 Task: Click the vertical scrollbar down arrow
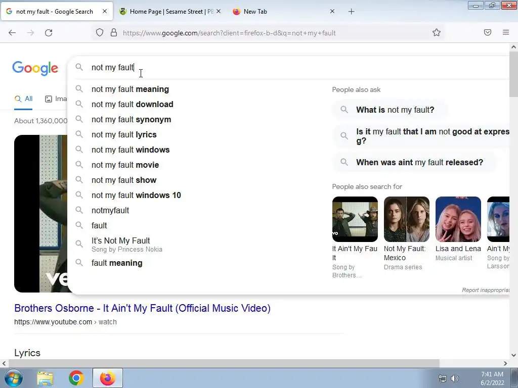(513, 355)
